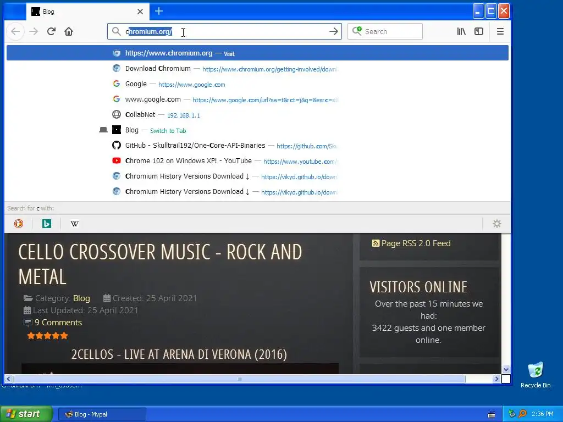Image resolution: width=563 pixels, height=422 pixels.
Task: Open the Recycle Bin desktop icon
Action: click(536, 375)
